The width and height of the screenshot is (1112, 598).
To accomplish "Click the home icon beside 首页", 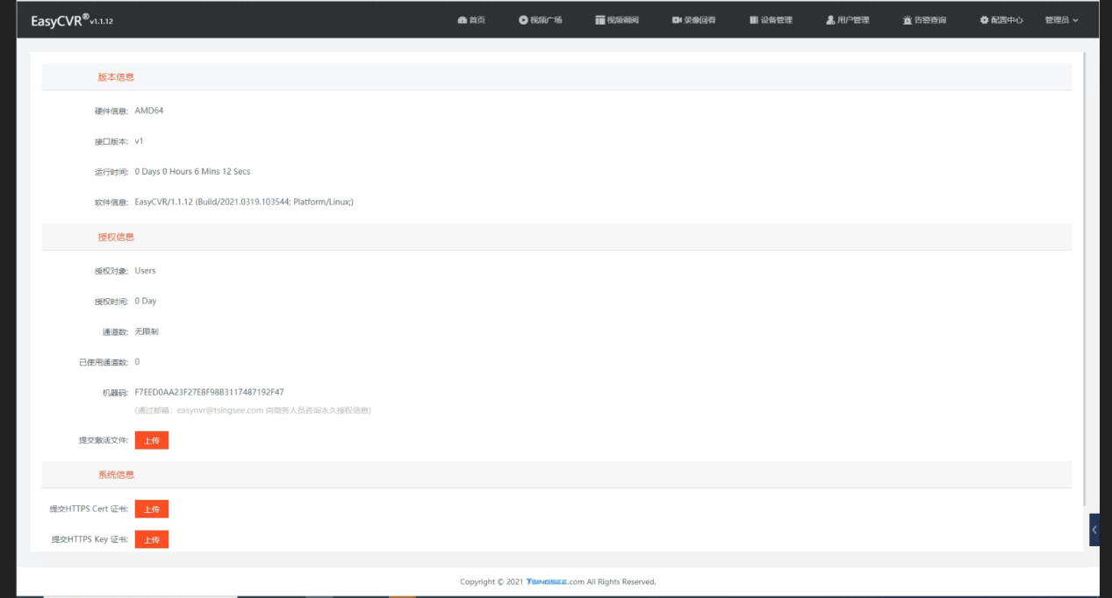I will (462, 20).
